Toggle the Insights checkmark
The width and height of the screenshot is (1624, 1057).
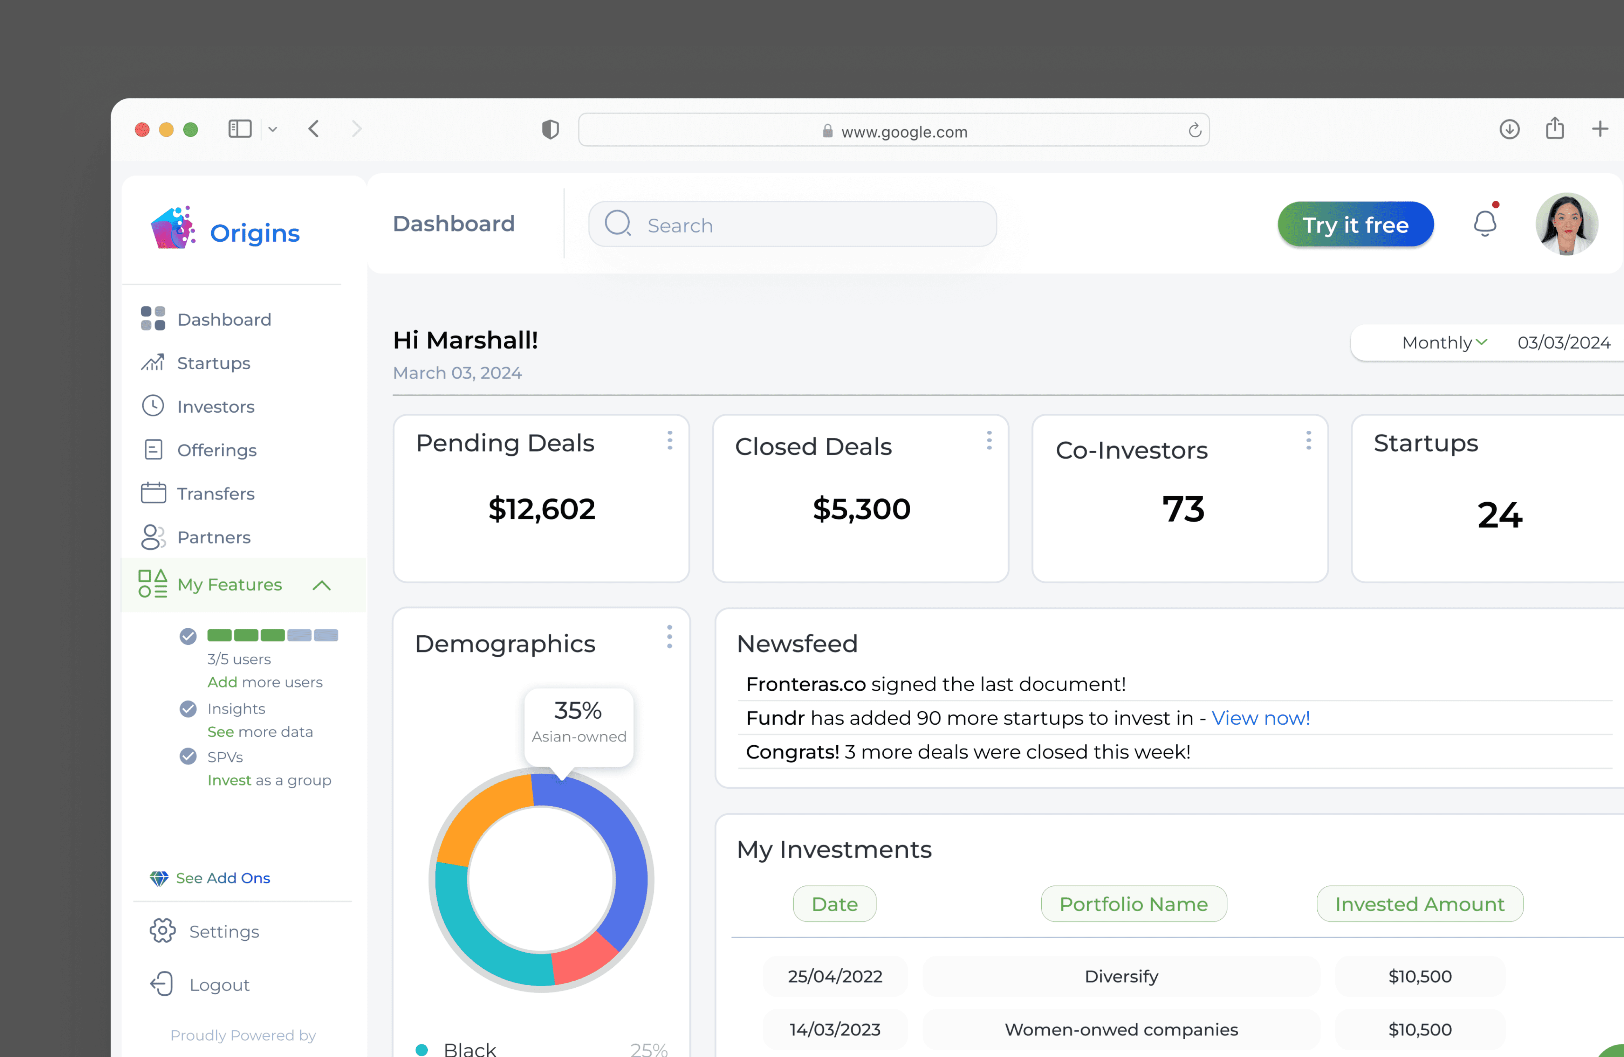click(189, 709)
